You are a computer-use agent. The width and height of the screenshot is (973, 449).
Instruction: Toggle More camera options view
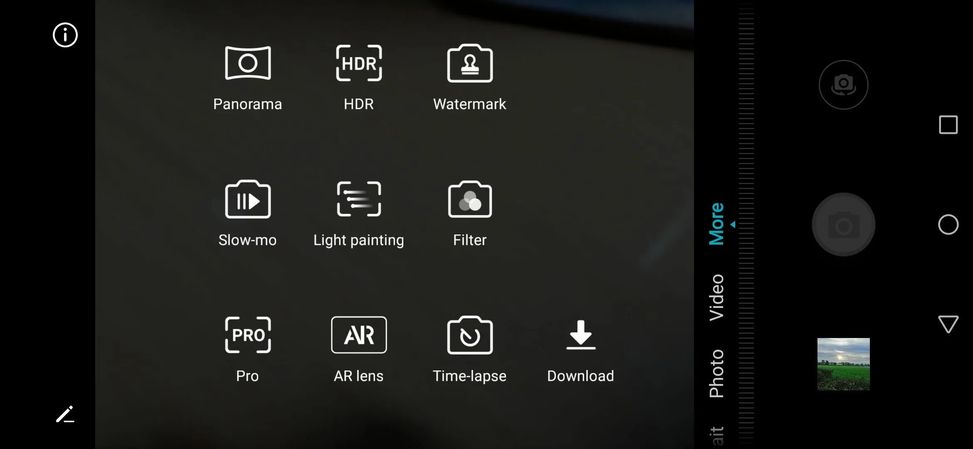[x=717, y=223]
